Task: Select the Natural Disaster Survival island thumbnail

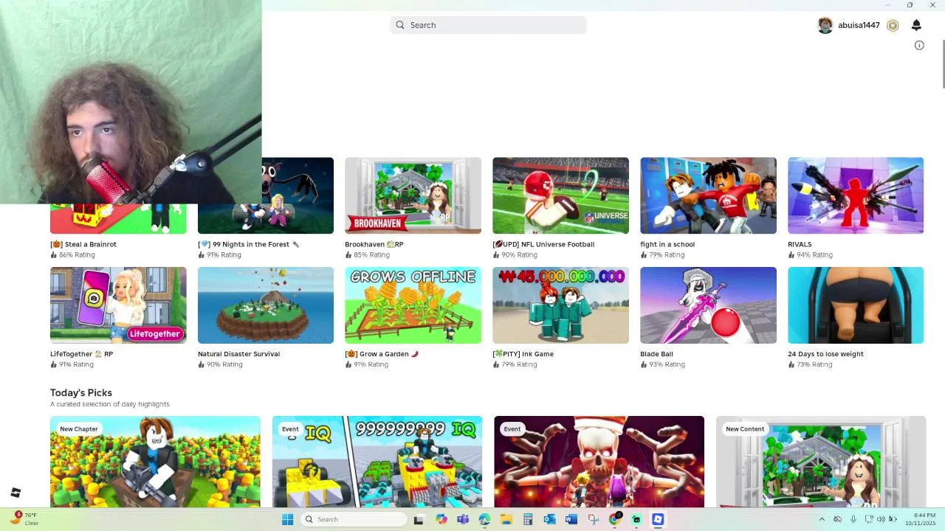Action: coord(266,305)
